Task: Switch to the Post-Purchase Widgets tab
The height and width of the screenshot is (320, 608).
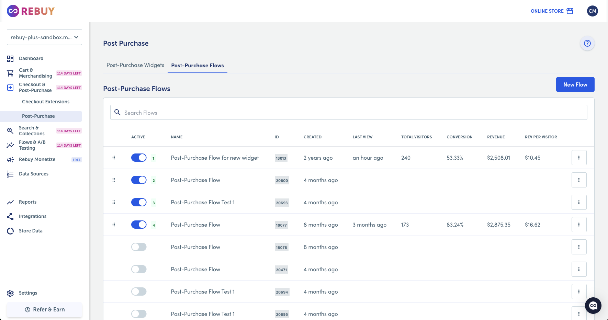Action: point(135,65)
